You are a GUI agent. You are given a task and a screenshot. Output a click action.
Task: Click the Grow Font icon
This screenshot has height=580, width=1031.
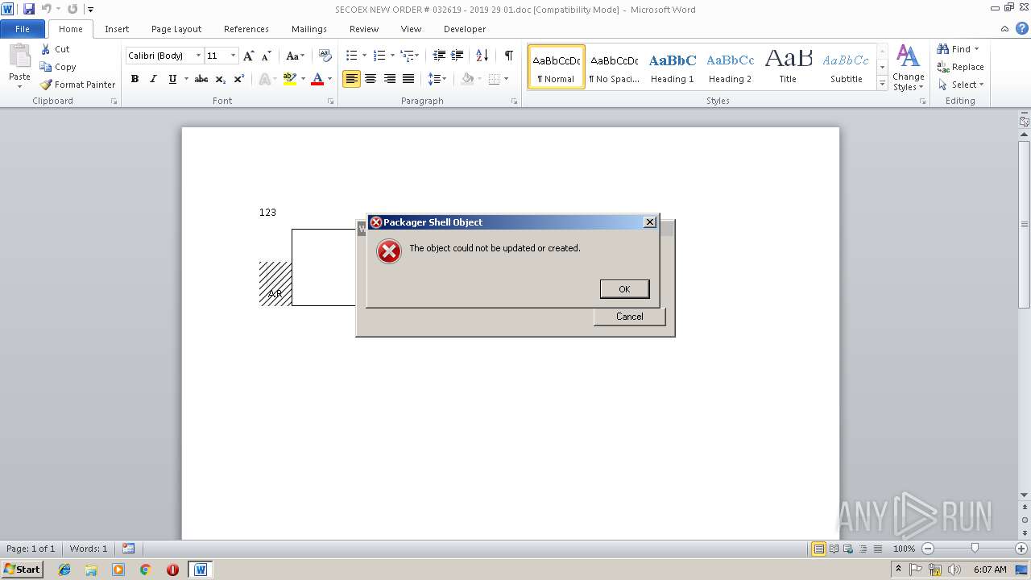[x=249, y=56]
